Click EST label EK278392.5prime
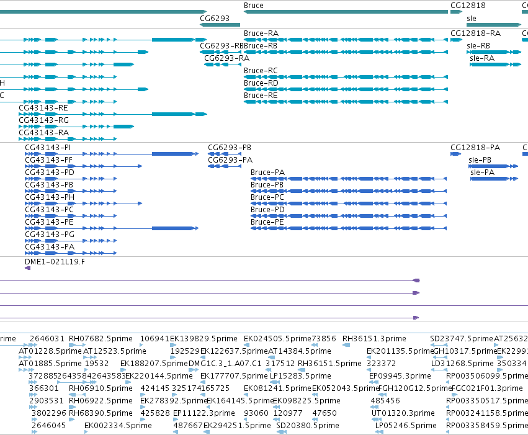Screen dimensions: 528x435 (174, 401)
